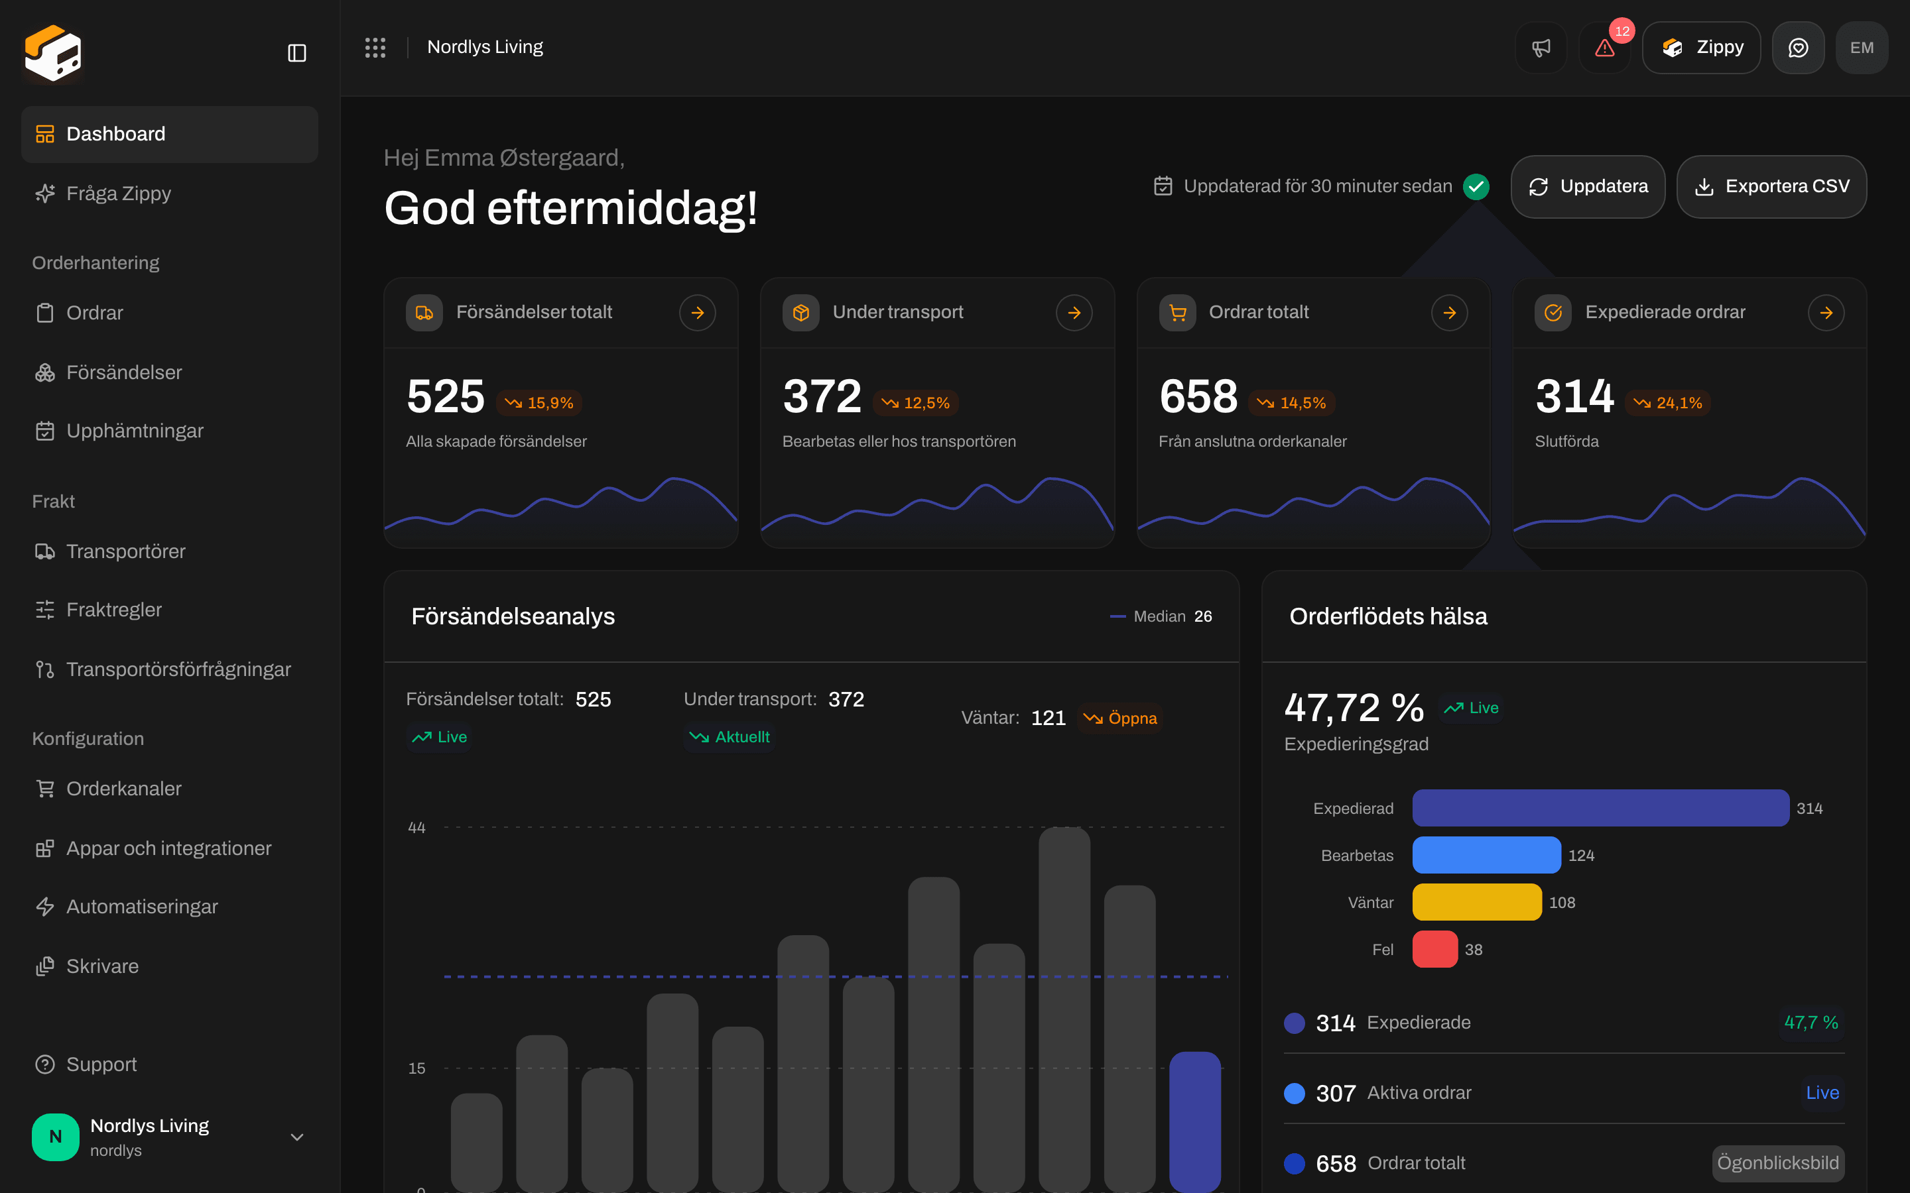Open Transportörer in sidebar
Screen dimensions: 1910x1193
(x=170, y=551)
